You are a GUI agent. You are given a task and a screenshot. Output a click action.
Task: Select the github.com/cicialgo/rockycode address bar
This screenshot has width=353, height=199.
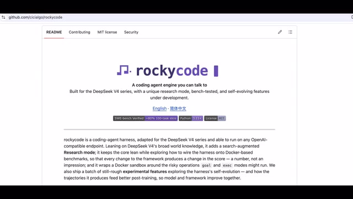click(35, 17)
